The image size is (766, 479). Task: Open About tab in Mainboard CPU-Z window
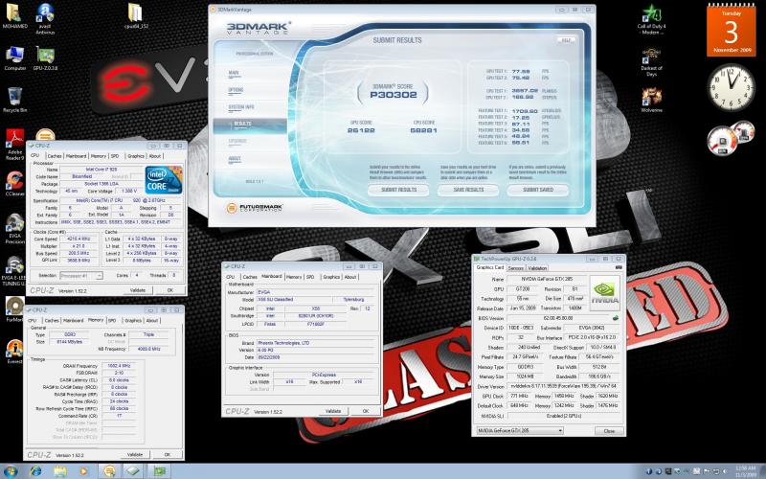(350, 277)
